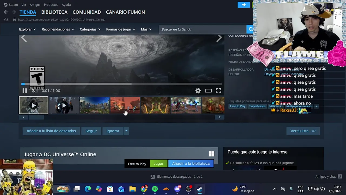This screenshot has height=195, width=346.
Task: Open video settings gear
Action: pos(198,91)
